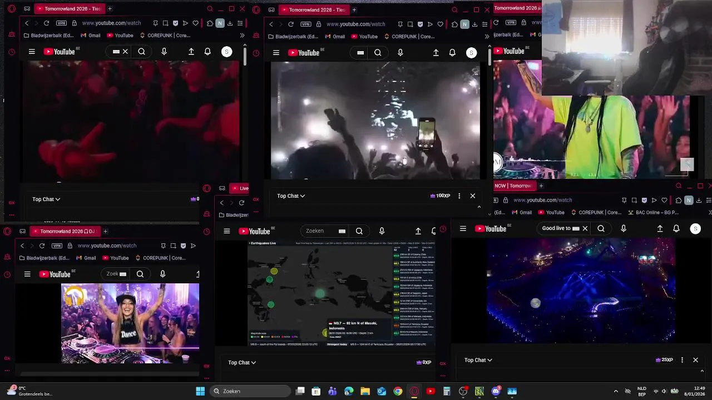This screenshot has width=712, height=400.
Task: Click YouTube search icon in top-middle window
Action: coord(378,53)
